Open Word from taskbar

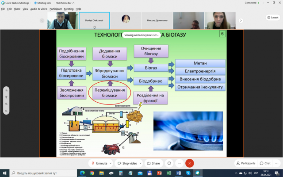tap(179, 173)
